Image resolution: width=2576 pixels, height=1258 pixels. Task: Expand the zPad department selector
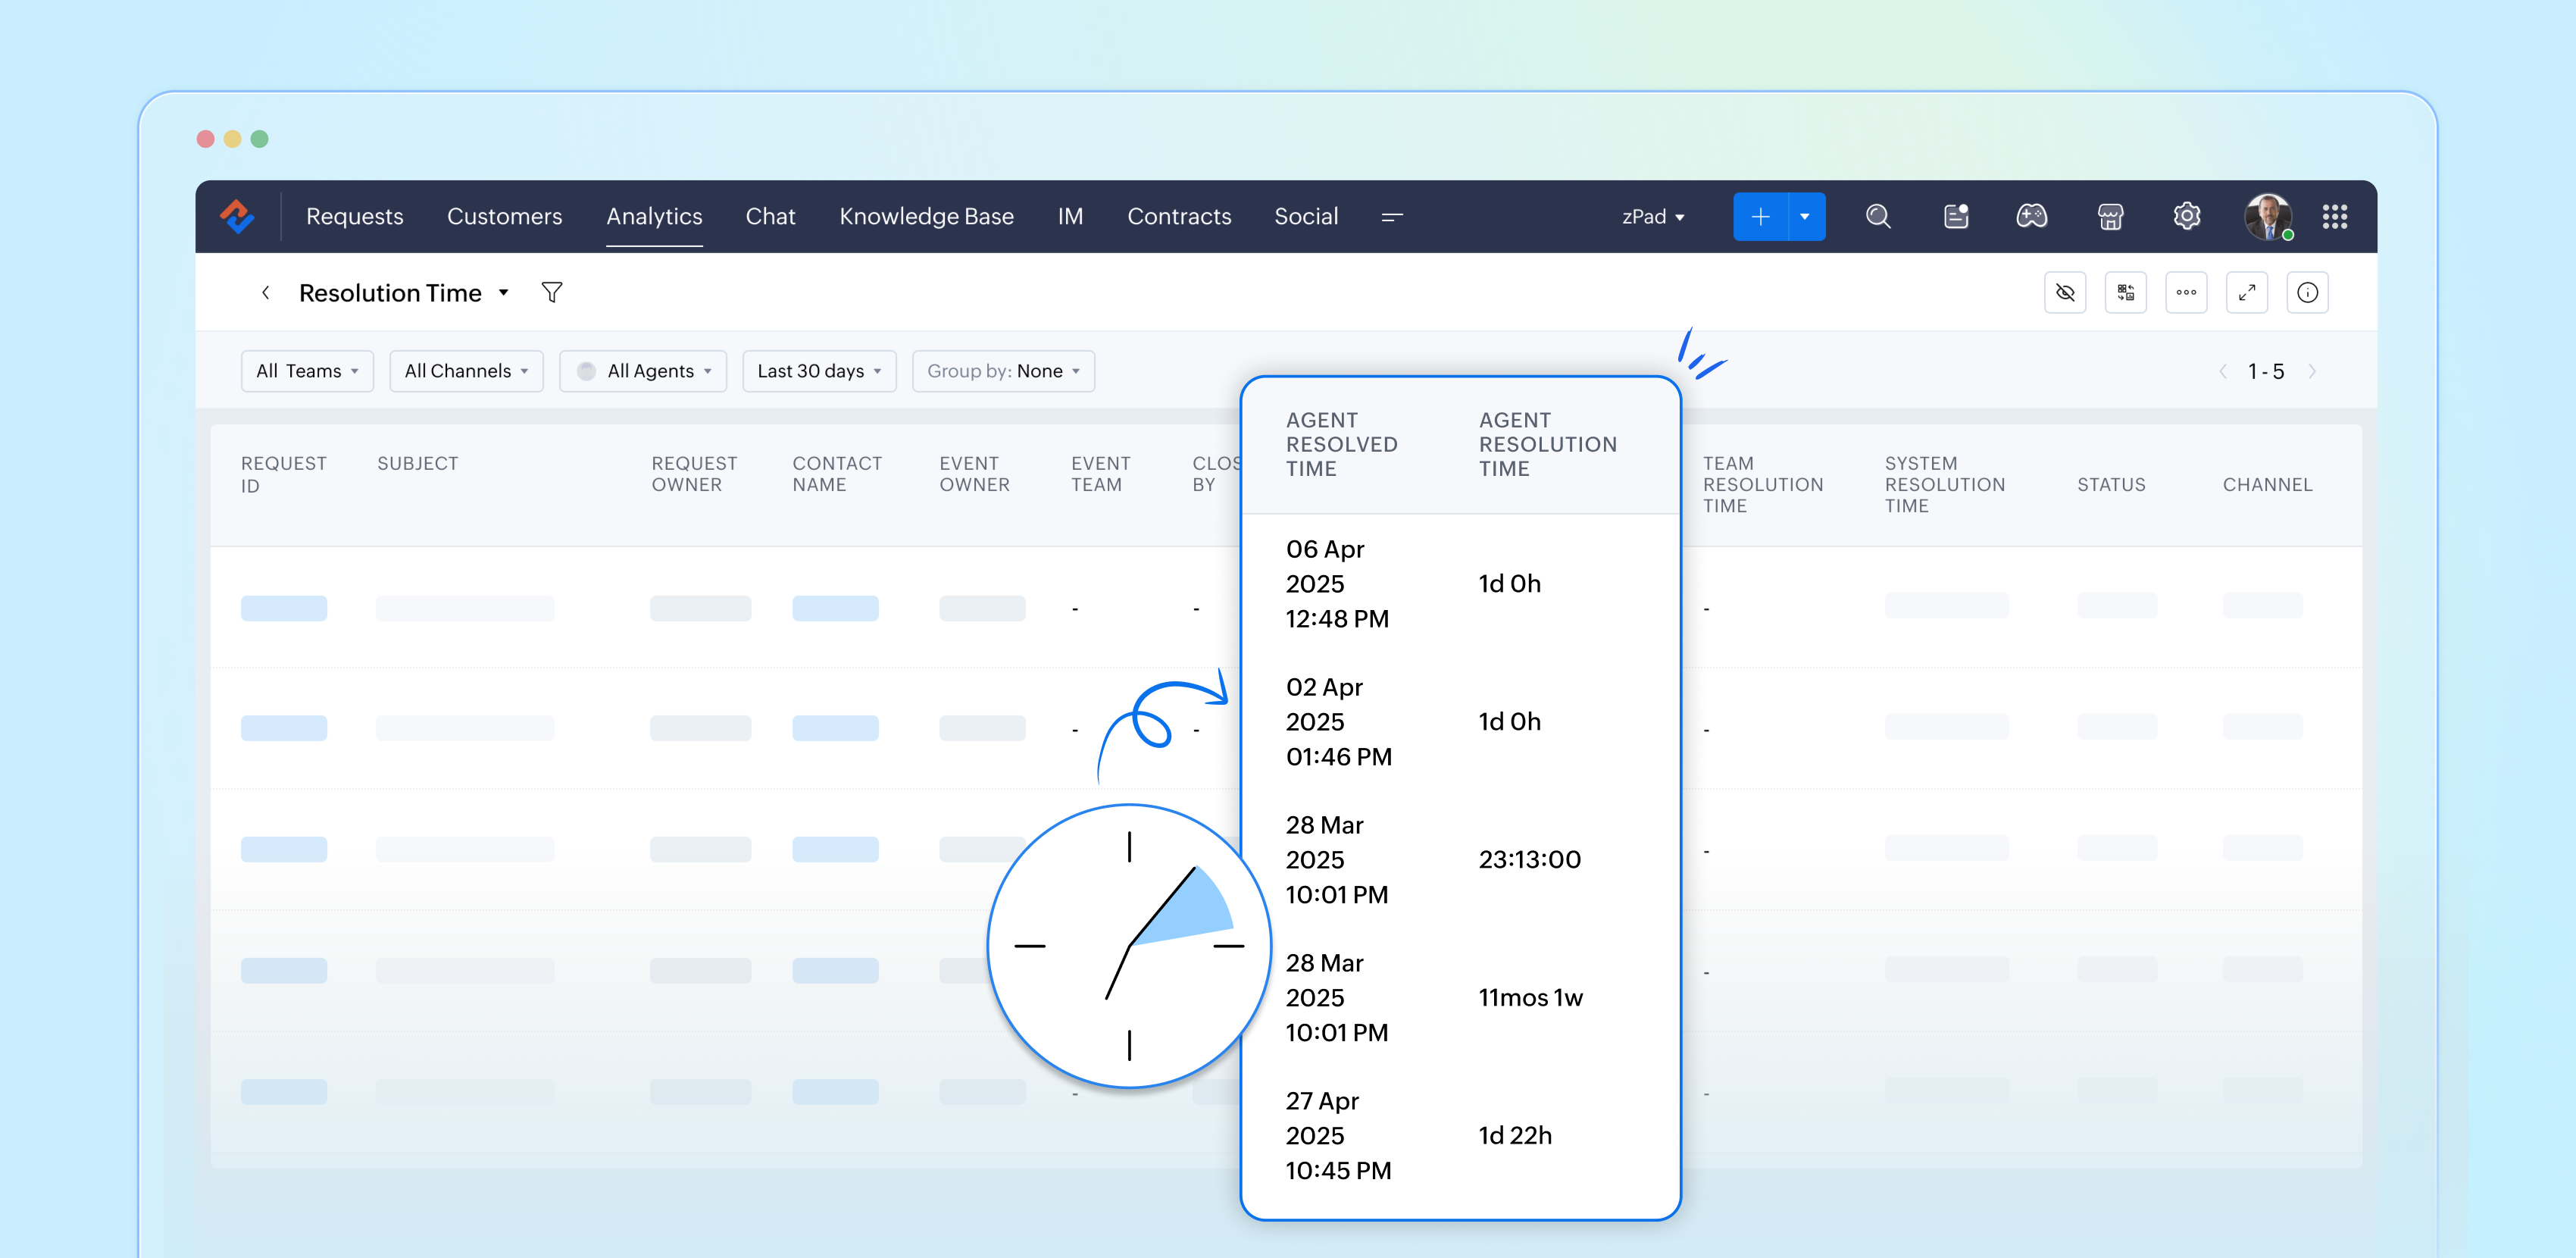tap(1652, 216)
